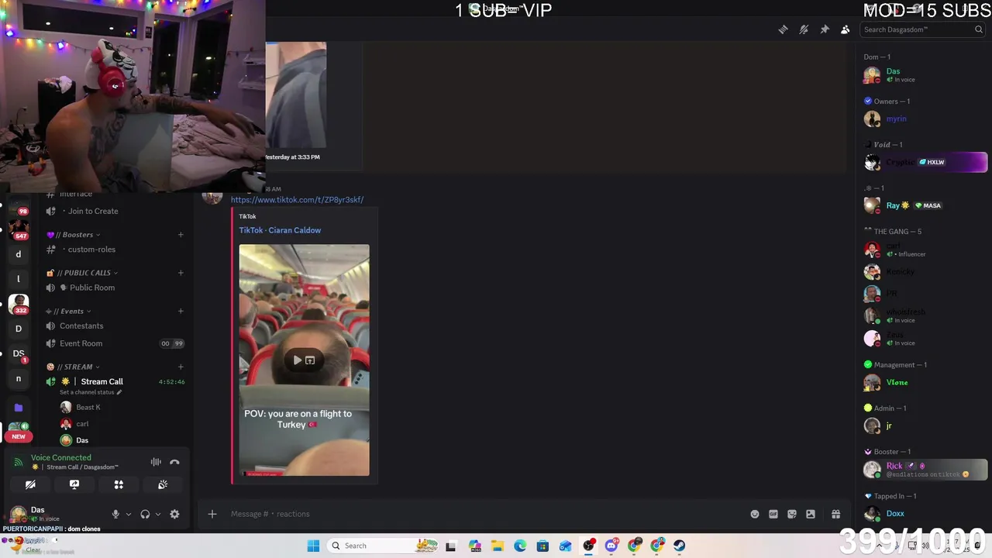Open Windows Start menu
The image size is (992, 558).
[x=313, y=546]
